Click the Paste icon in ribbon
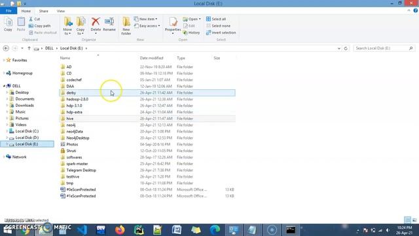The height and width of the screenshot is (236, 419). pyautogui.click(x=21, y=24)
